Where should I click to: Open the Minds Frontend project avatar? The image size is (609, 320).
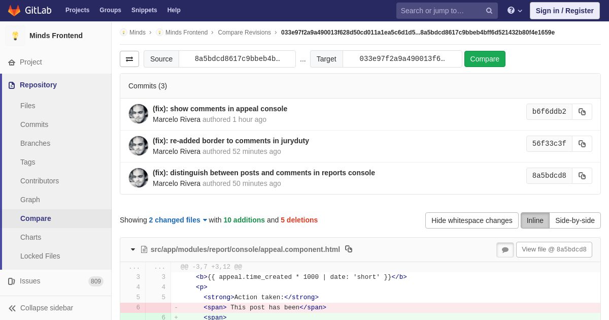click(15, 36)
